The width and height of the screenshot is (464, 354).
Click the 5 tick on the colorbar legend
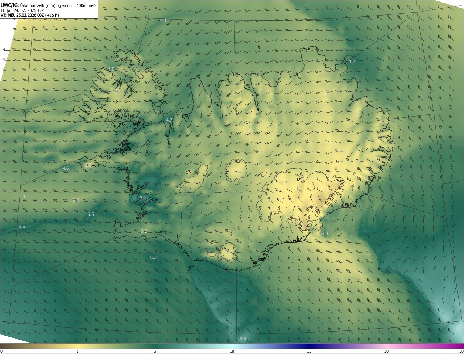[x=155, y=351]
